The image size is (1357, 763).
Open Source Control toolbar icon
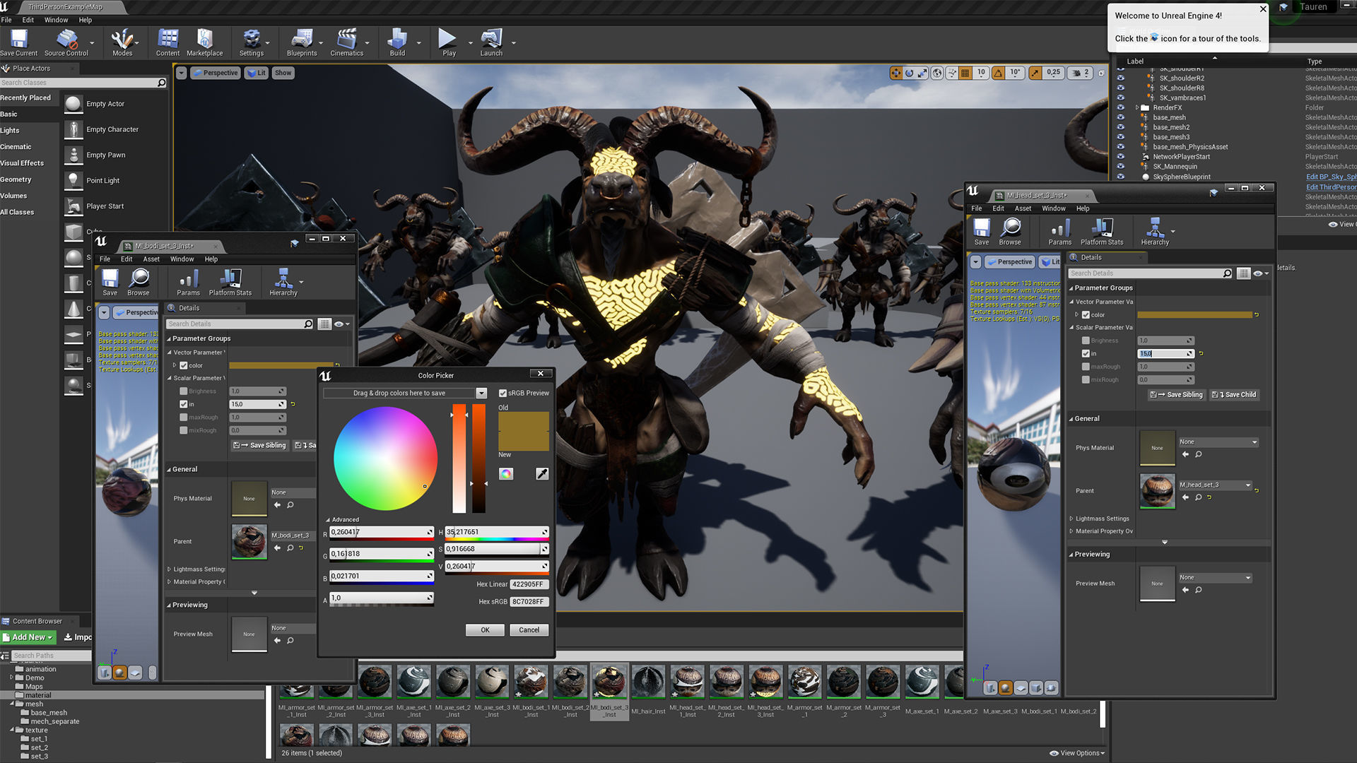(66, 42)
